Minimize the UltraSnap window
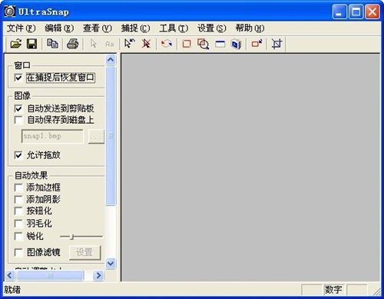384x299 pixels. coord(339,12)
